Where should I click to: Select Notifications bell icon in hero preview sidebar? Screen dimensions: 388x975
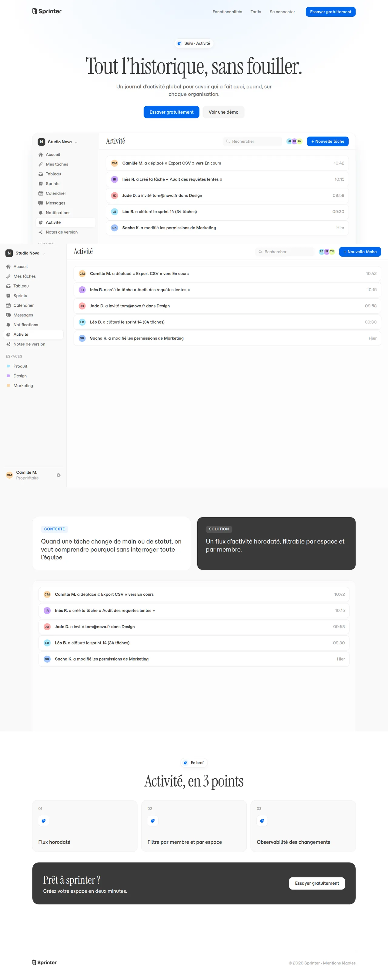coord(41,213)
